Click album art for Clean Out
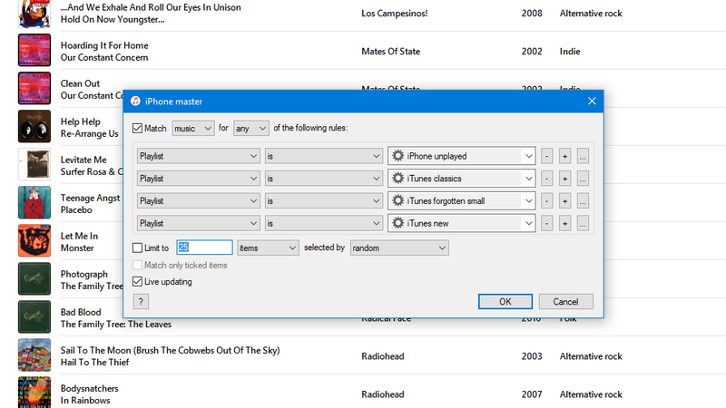The width and height of the screenshot is (726, 408). (34, 88)
